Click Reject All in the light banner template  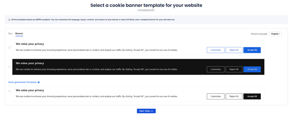pos(234,50)
